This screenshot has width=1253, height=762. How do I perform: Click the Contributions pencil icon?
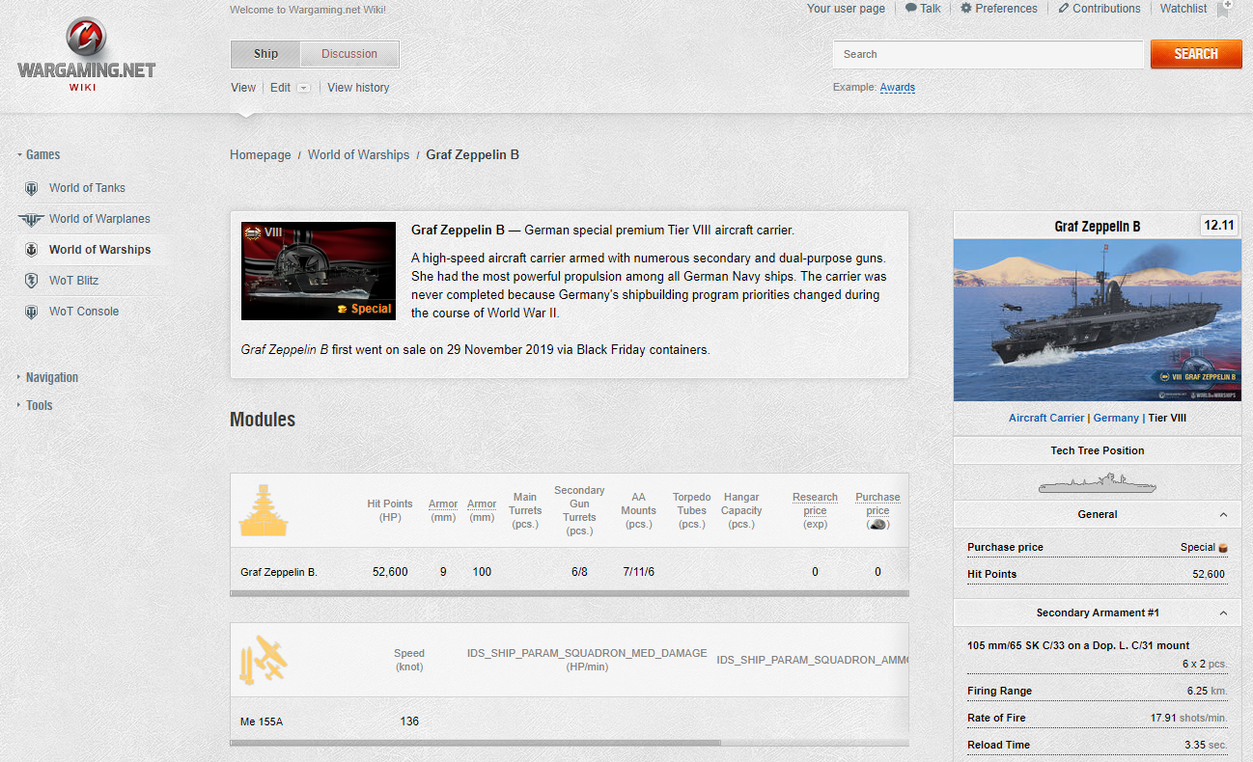pos(1064,8)
